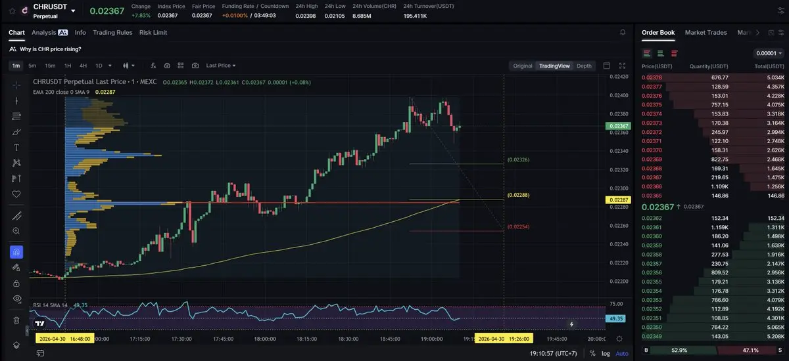The width and height of the screenshot is (789, 361).
Task: Toggle hide all drawings eye icon
Action: click(x=16, y=299)
